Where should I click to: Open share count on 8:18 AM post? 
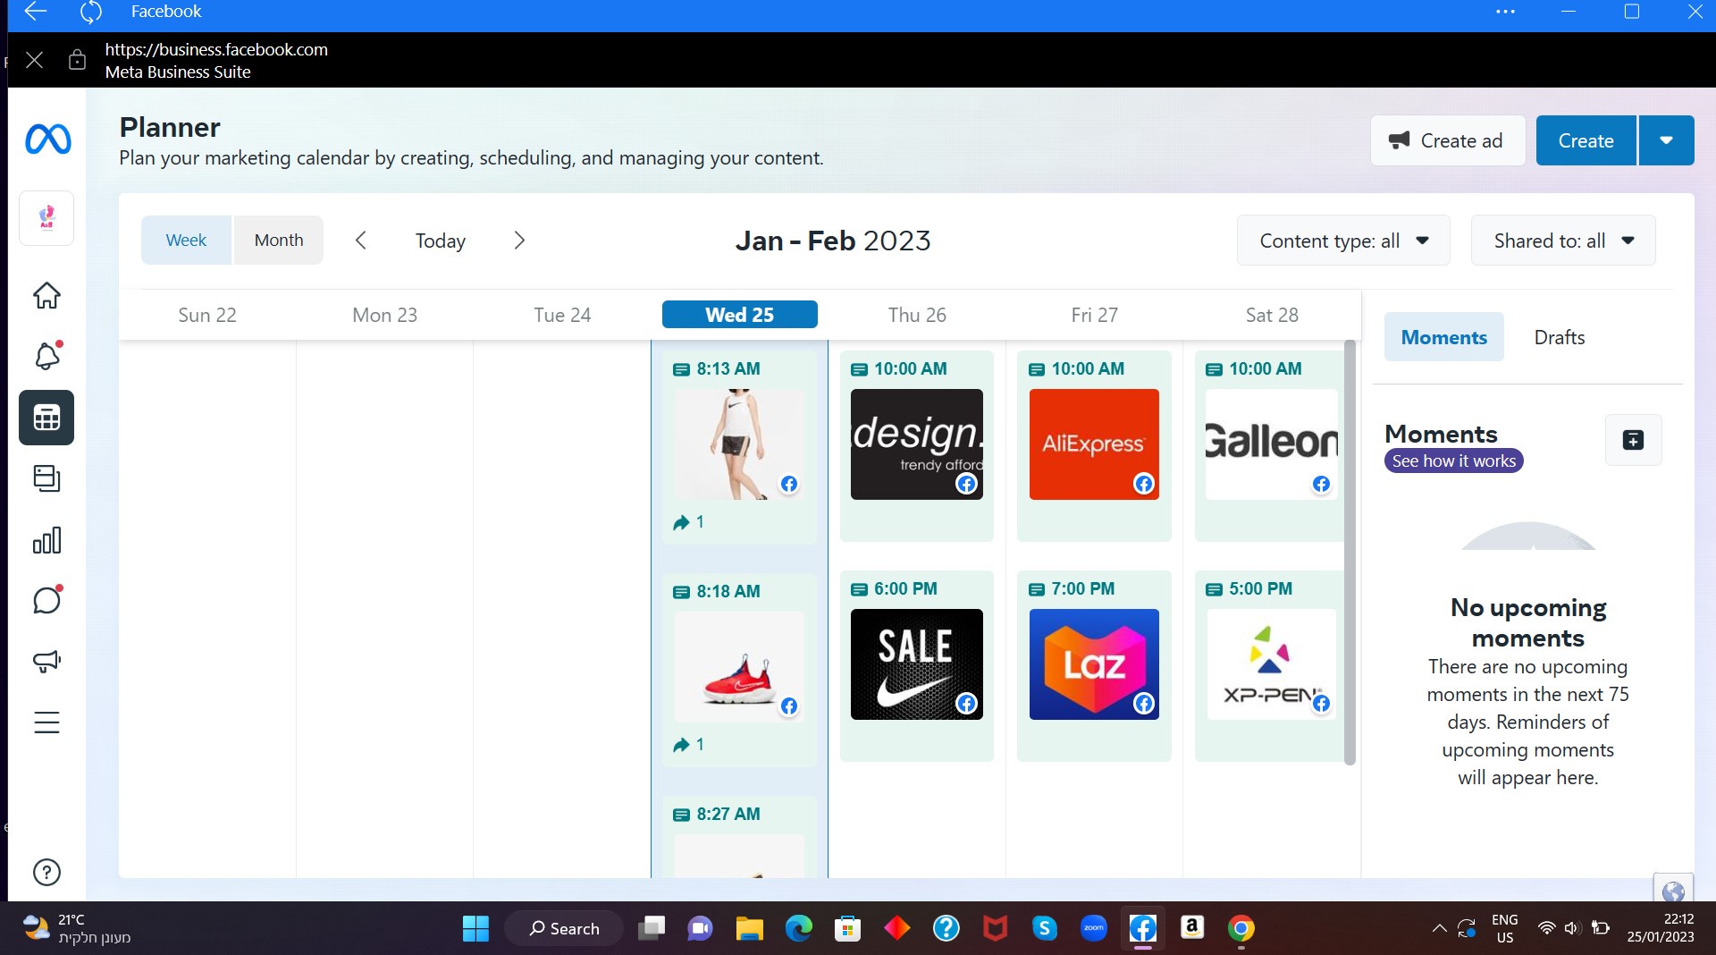tap(688, 745)
